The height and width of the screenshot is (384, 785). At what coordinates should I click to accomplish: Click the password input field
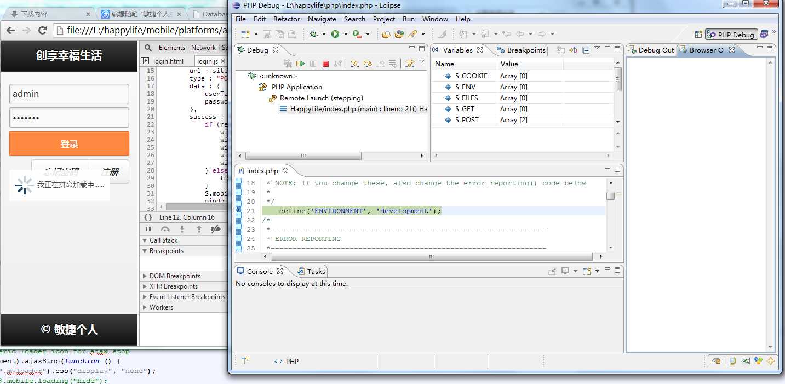point(69,118)
